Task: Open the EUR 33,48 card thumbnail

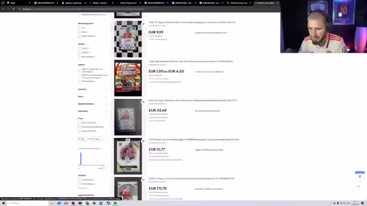Action: pos(128,117)
